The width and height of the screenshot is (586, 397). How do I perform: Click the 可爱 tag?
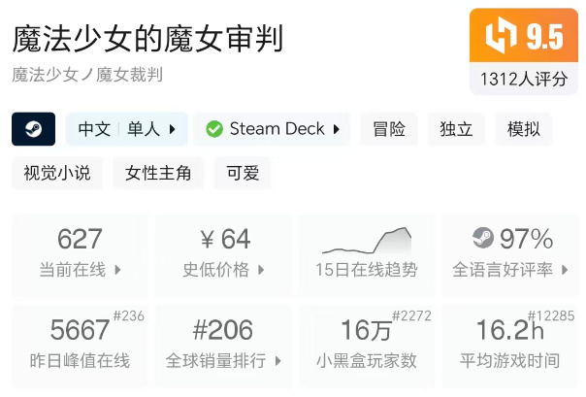tap(243, 174)
